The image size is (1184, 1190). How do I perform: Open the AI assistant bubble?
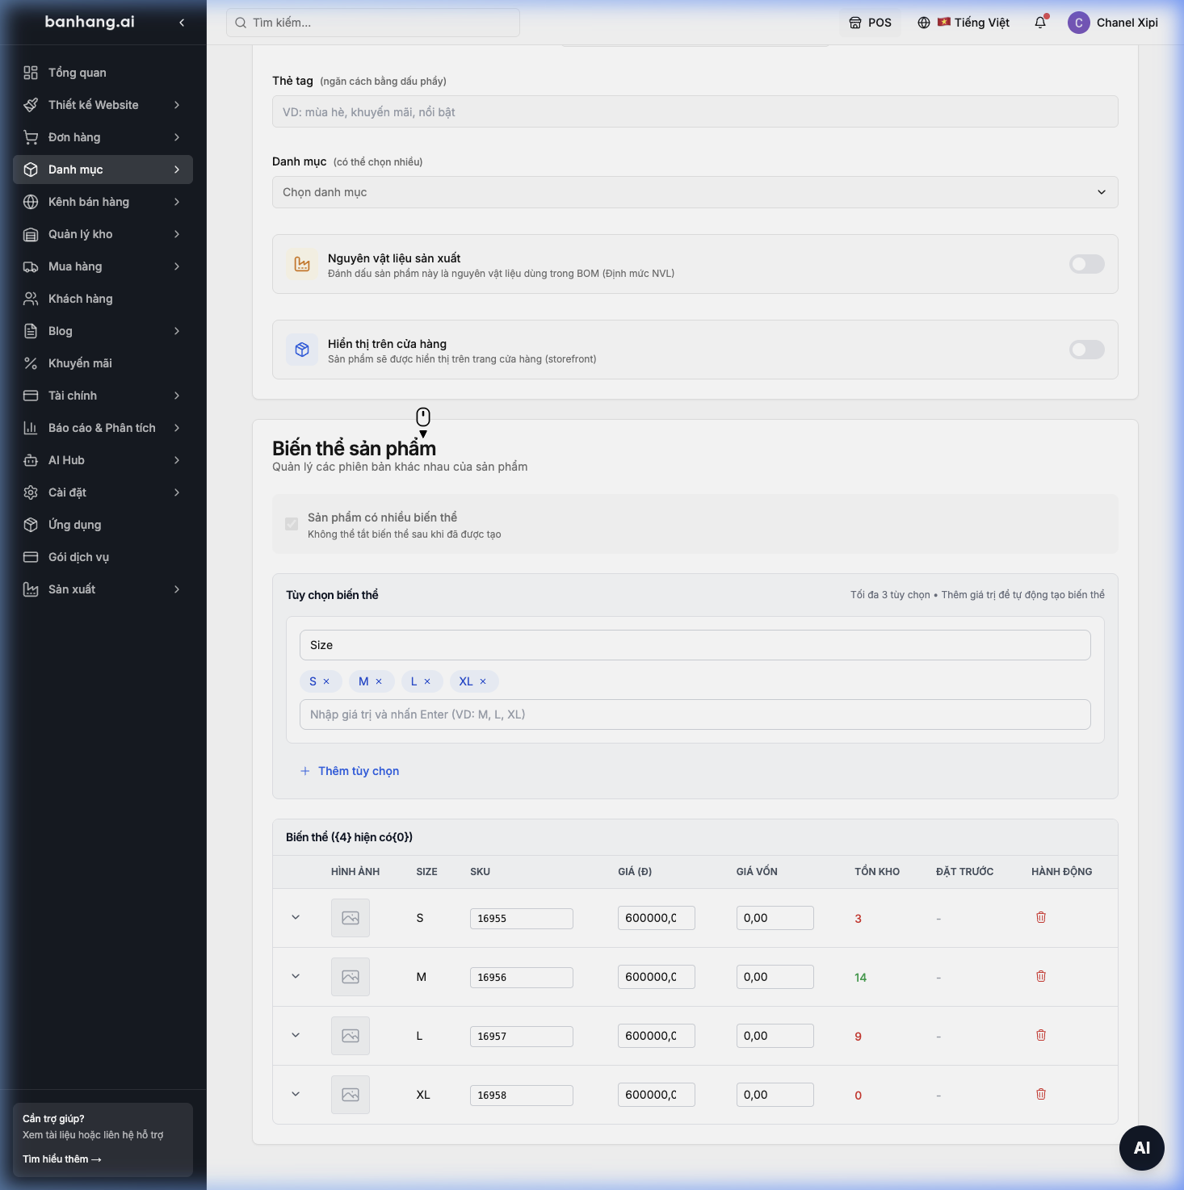[x=1142, y=1148]
